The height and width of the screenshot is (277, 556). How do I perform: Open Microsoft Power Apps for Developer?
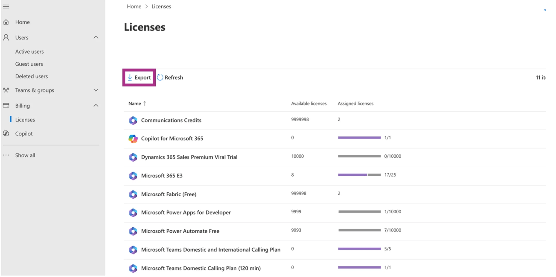[186, 213]
